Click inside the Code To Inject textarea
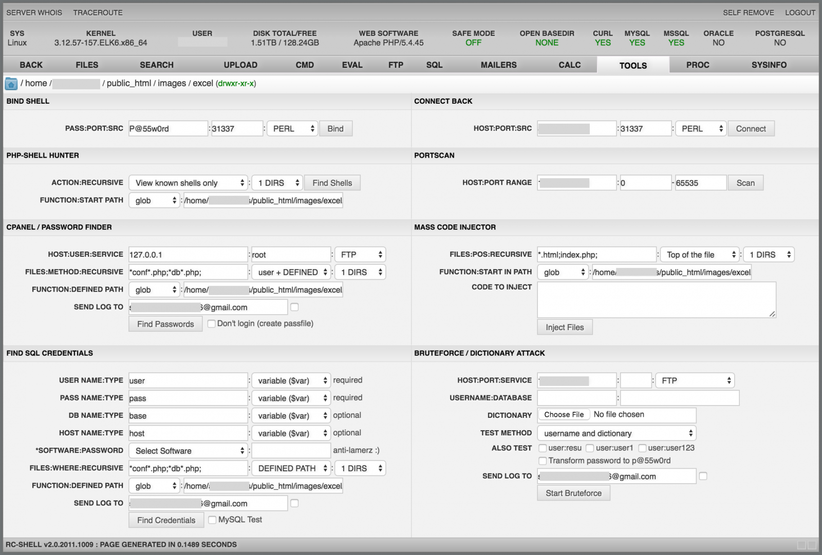 [656, 300]
